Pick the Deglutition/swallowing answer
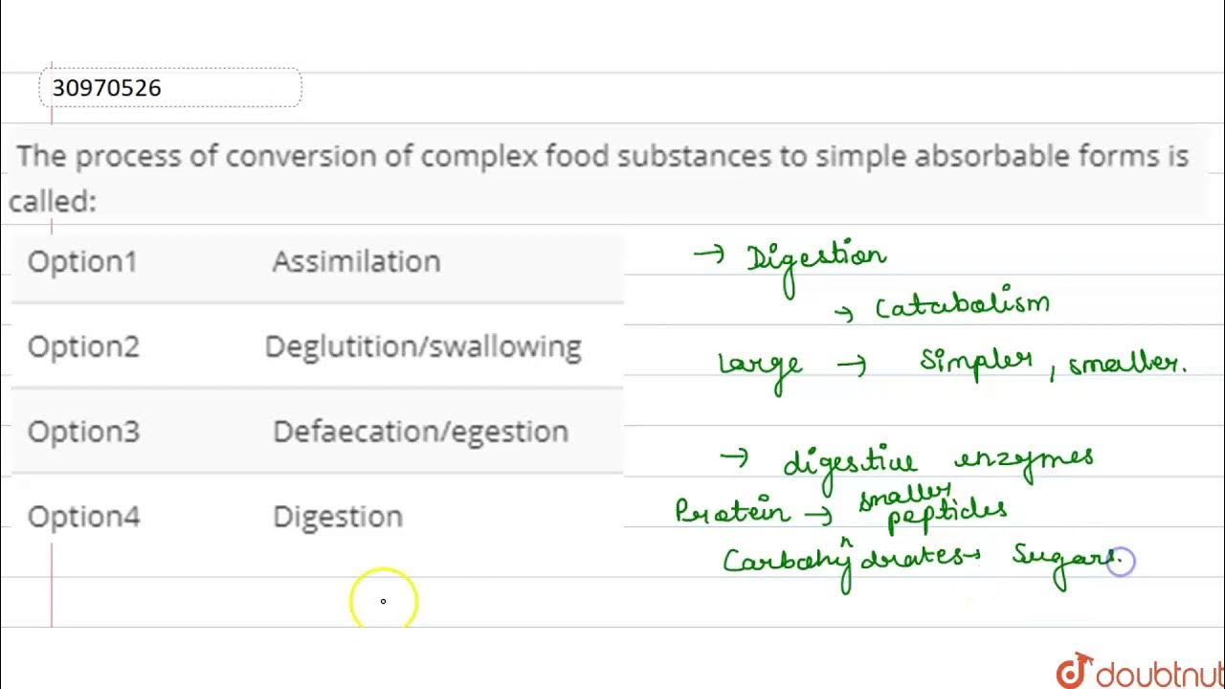The image size is (1225, 689). (x=423, y=346)
